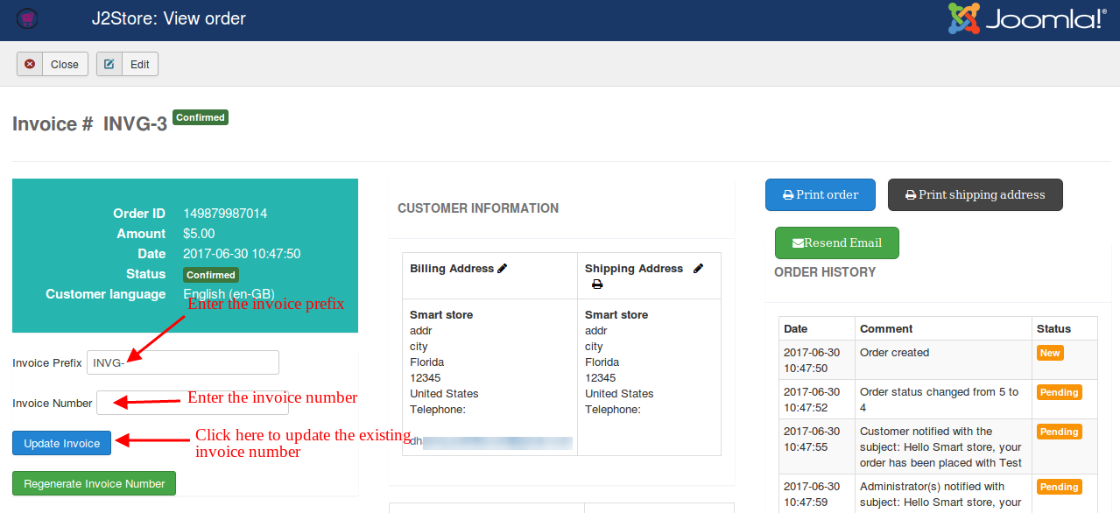Click the green Resend Email button
Image resolution: width=1120 pixels, height=513 pixels.
(836, 242)
